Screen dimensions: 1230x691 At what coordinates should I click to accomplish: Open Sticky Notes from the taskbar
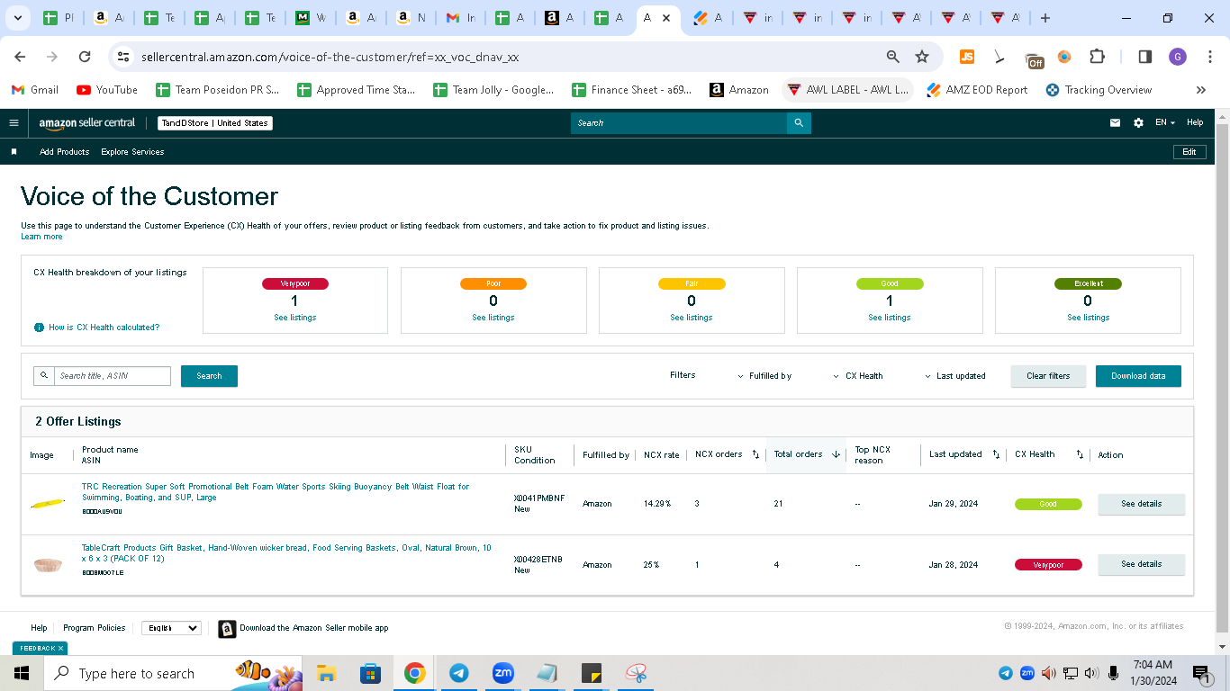point(592,673)
